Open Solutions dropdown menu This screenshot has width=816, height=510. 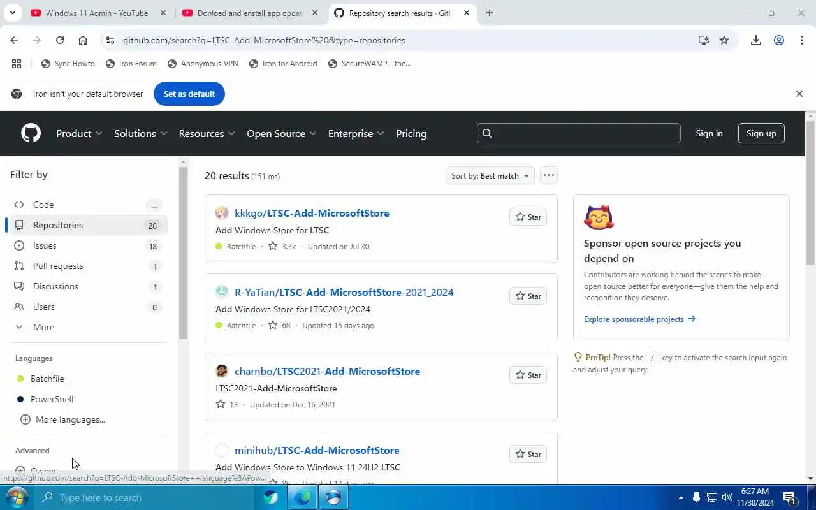click(x=140, y=133)
